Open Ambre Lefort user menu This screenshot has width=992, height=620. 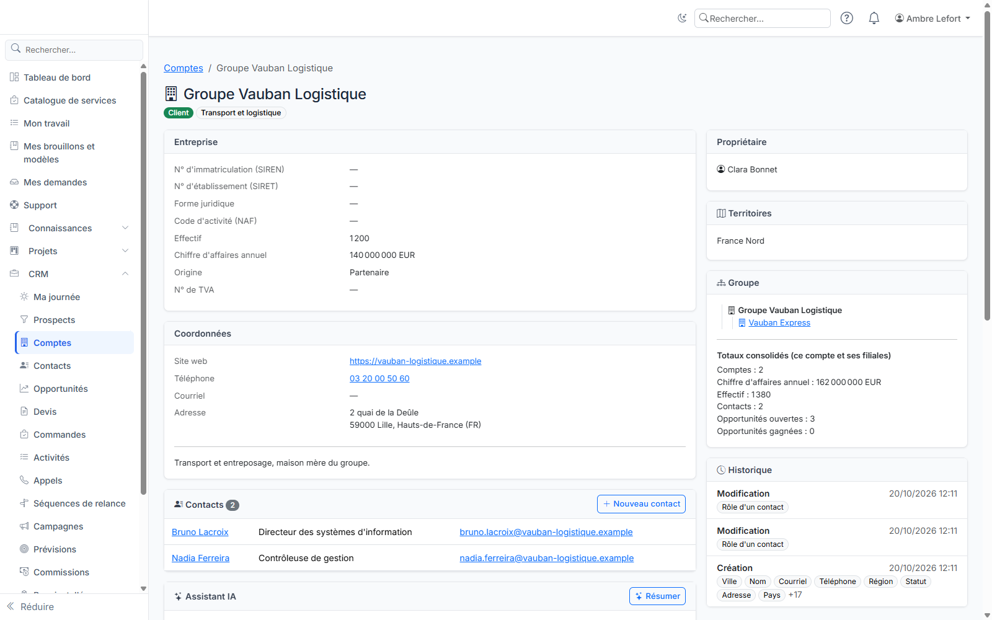[932, 19]
